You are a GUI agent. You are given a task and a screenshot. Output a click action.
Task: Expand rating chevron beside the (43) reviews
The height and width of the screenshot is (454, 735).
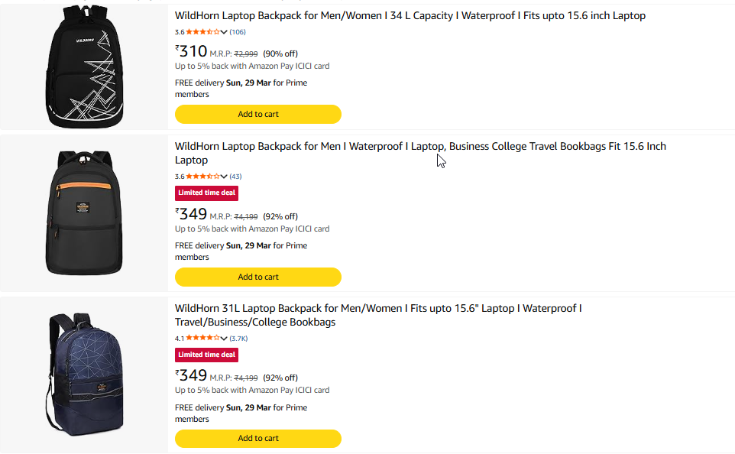pos(224,177)
